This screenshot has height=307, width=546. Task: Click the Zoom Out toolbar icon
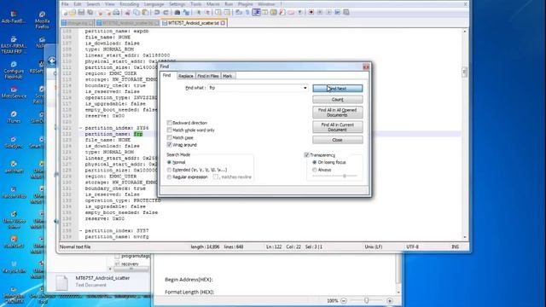point(207,12)
